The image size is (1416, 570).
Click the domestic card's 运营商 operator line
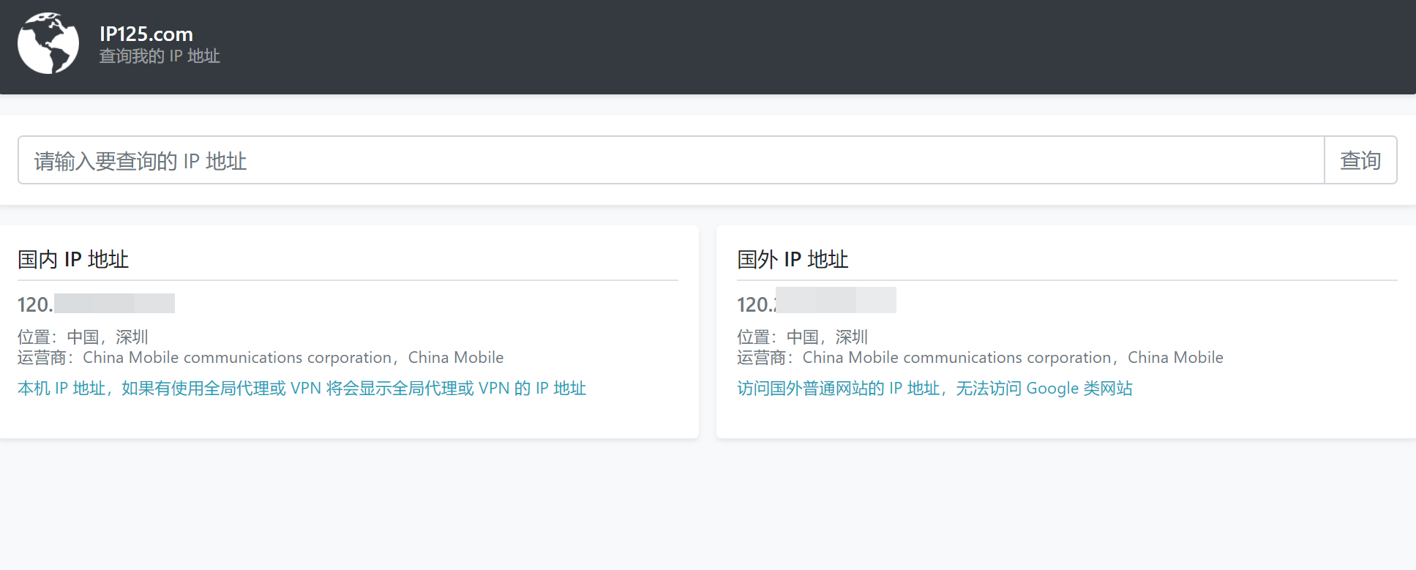pos(261,358)
